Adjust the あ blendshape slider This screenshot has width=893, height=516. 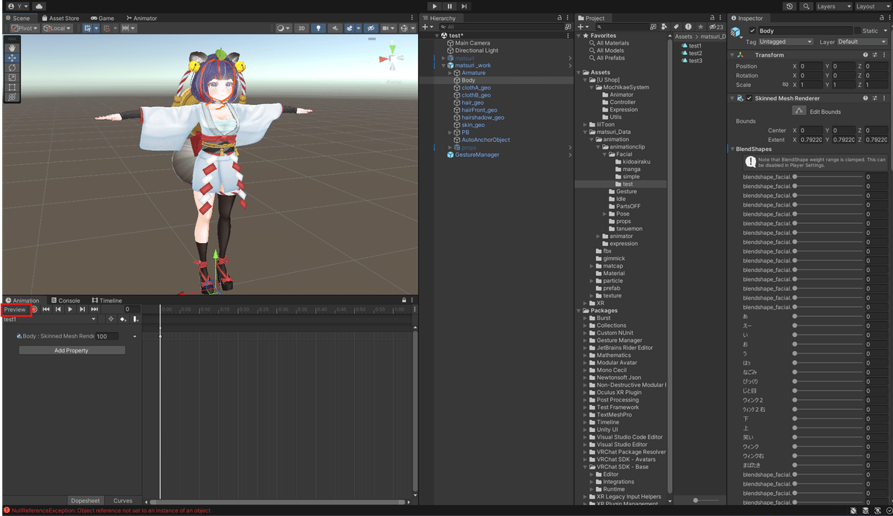click(x=828, y=316)
